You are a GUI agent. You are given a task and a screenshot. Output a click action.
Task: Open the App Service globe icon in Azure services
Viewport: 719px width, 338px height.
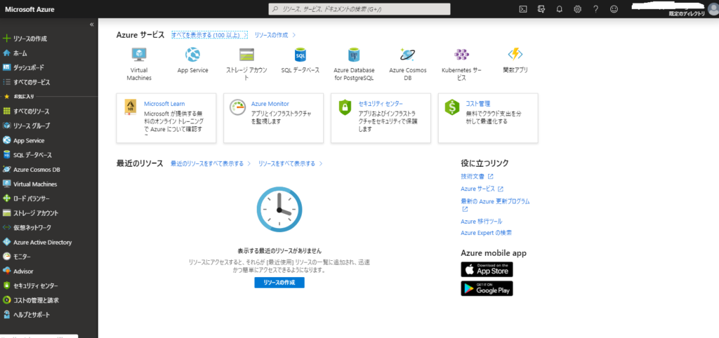coord(192,55)
